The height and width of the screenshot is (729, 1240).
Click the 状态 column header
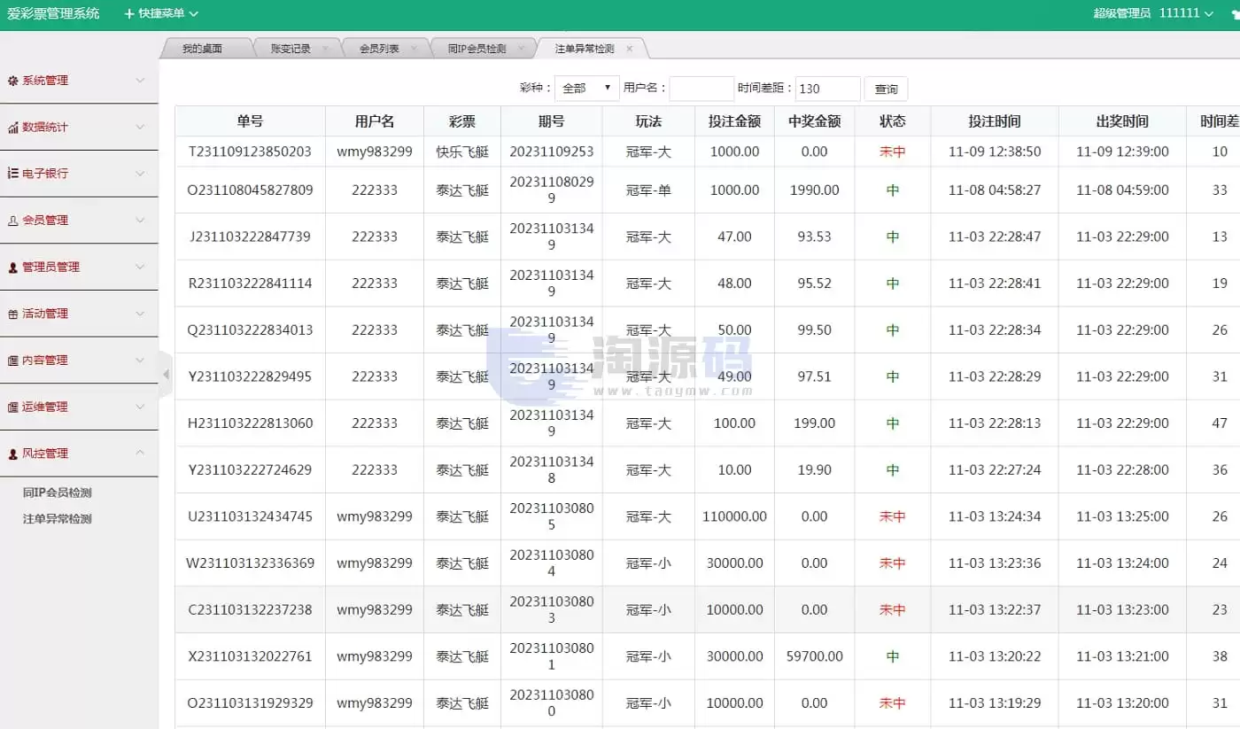pos(893,121)
